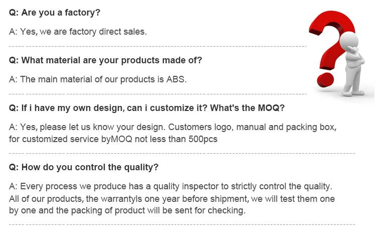Click the line about quality inspector

tap(170, 187)
